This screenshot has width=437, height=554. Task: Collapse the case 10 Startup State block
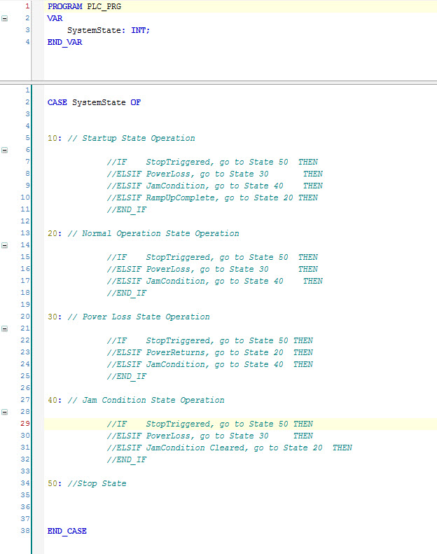pos(5,150)
